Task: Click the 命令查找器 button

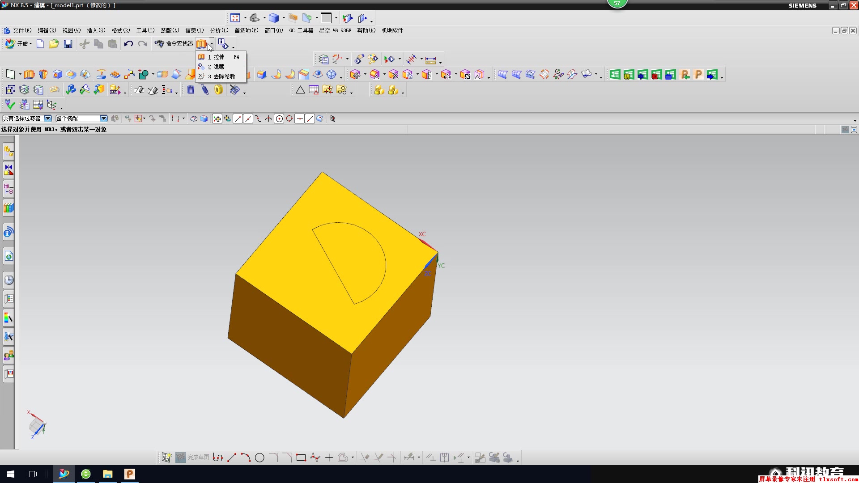Action: (x=174, y=44)
